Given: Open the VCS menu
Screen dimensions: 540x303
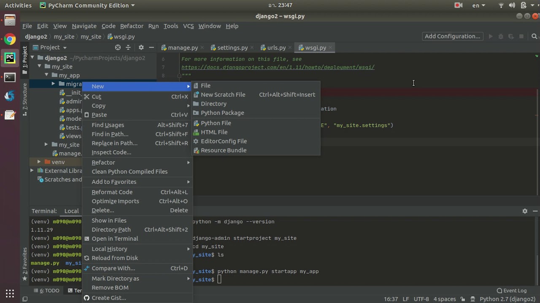Looking at the screenshot, I should pos(188,26).
